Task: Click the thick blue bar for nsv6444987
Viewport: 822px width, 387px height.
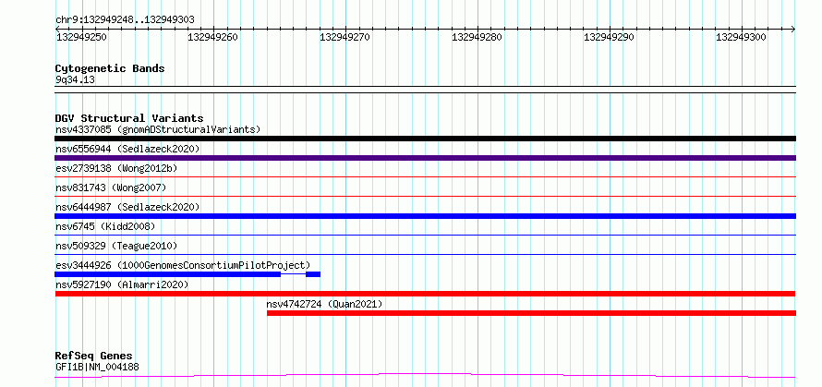Action: (x=425, y=216)
